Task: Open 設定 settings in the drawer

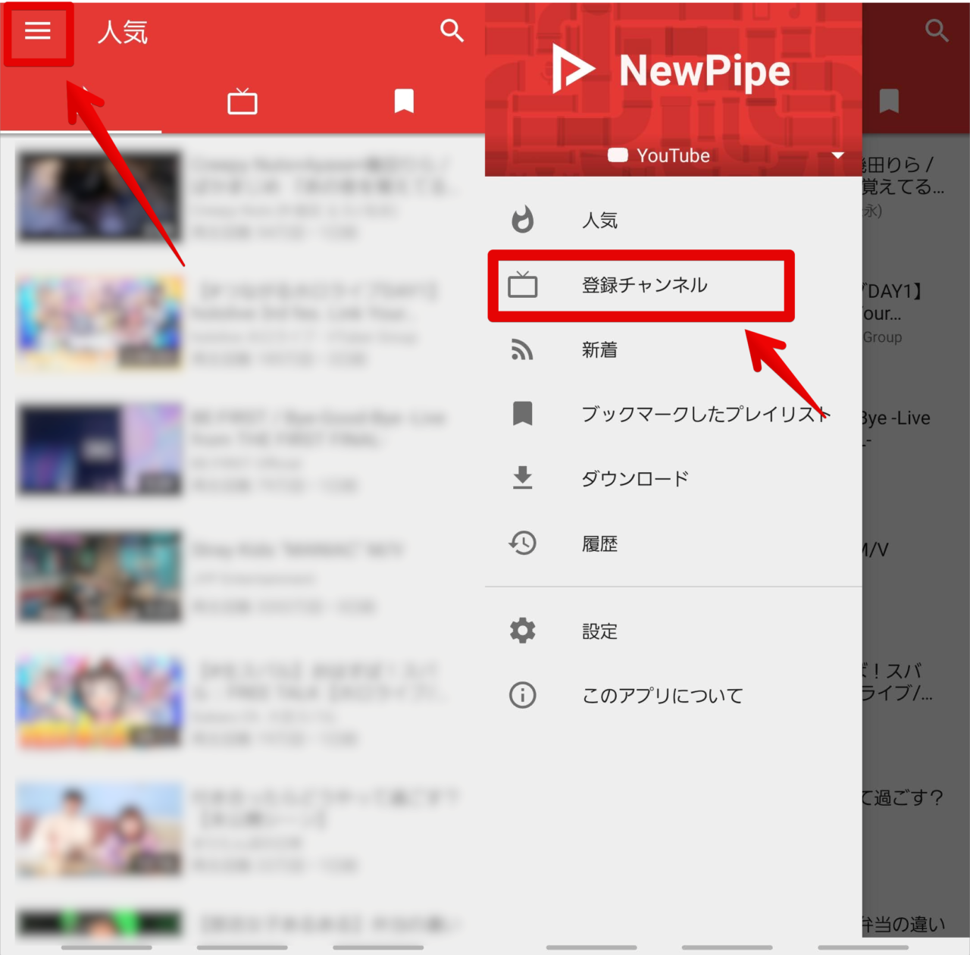Action: point(674,631)
